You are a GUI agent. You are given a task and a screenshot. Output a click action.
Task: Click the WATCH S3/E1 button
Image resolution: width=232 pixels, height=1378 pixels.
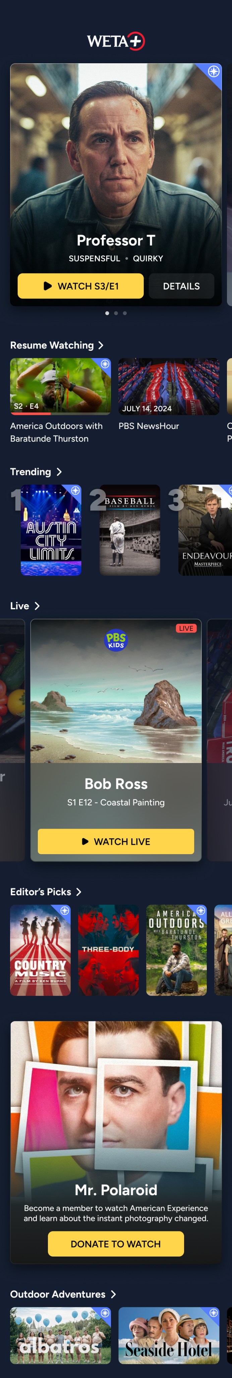[x=80, y=286]
